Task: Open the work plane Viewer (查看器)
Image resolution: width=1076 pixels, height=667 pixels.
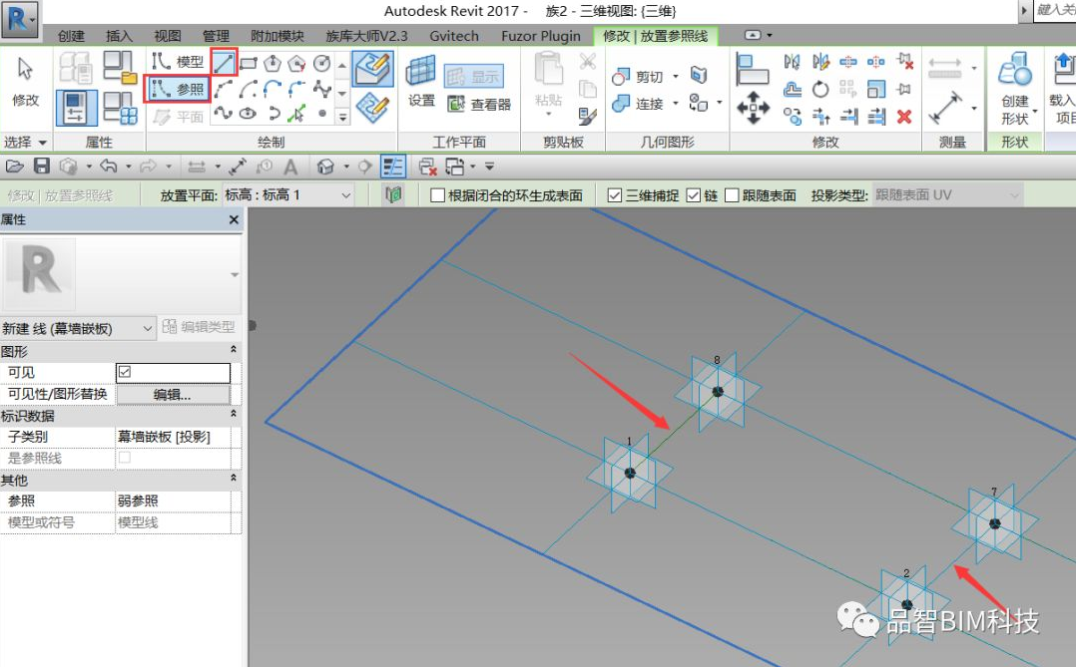Action: (479, 104)
